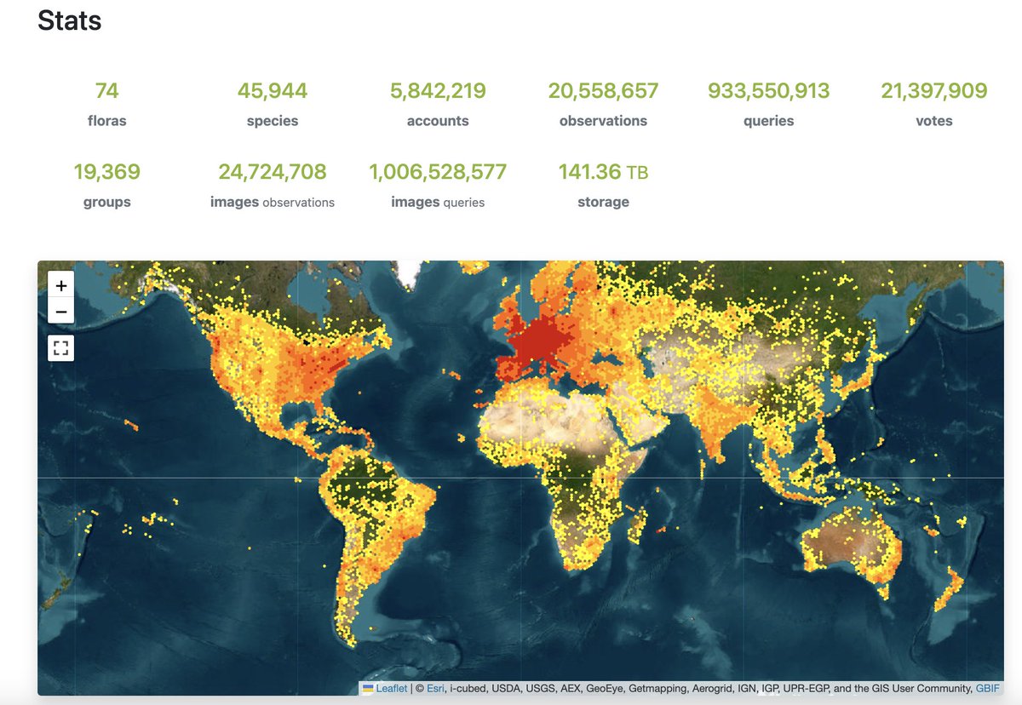1022x705 pixels.
Task: Zoom out on the map
Action: point(60,312)
